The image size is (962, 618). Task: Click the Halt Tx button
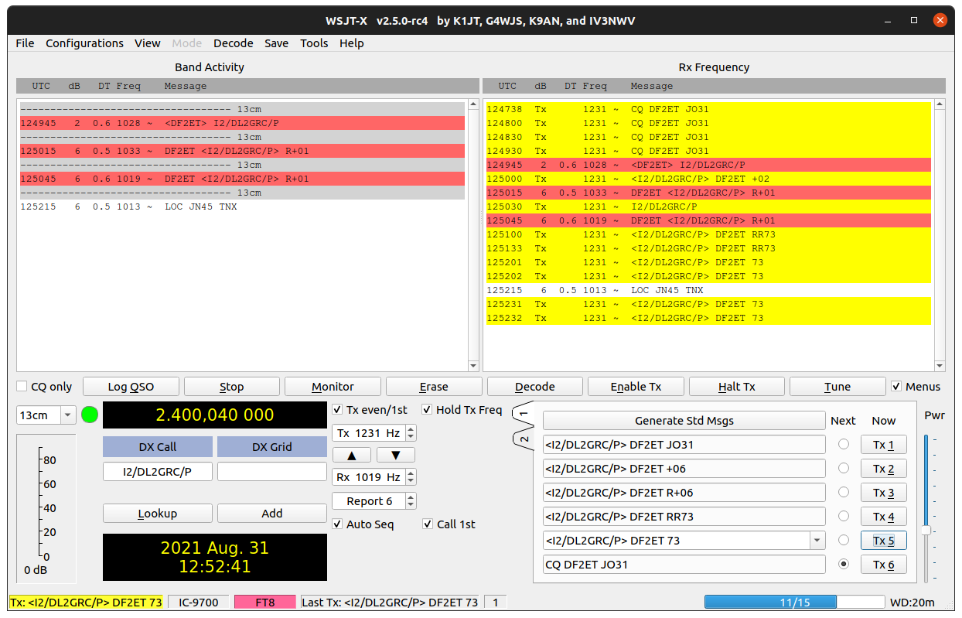click(737, 387)
